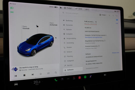This screenshot has height=90, width=135.
Task: Toggle the headlight indicator icon
Action: point(12,8)
